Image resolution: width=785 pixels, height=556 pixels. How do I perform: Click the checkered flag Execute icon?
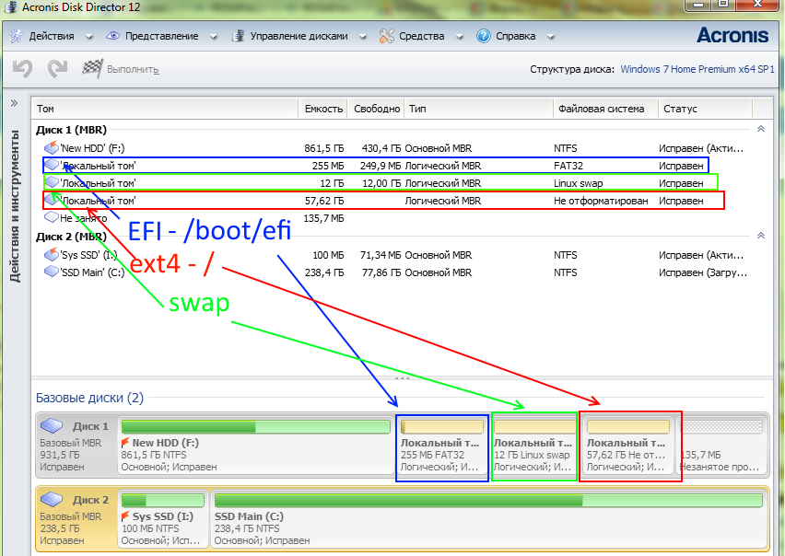pyautogui.click(x=93, y=68)
